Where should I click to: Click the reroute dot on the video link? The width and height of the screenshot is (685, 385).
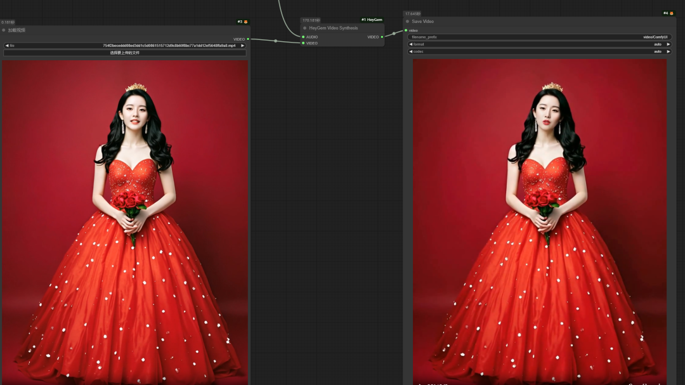coord(275,41)
